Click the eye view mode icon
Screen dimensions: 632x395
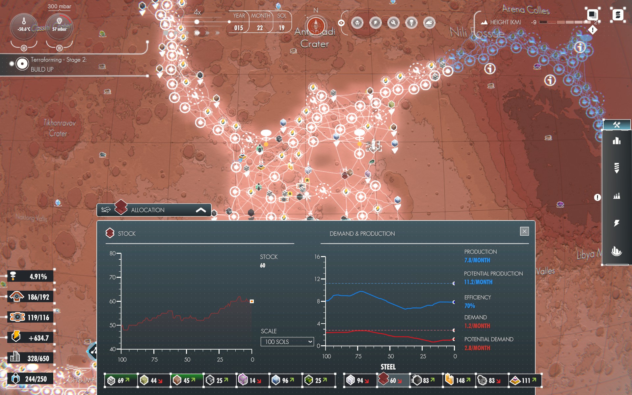tap(341, 23)
